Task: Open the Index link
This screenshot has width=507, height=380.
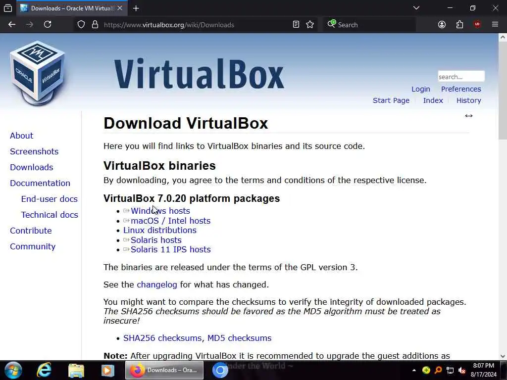Action: (x=433, y=100)
